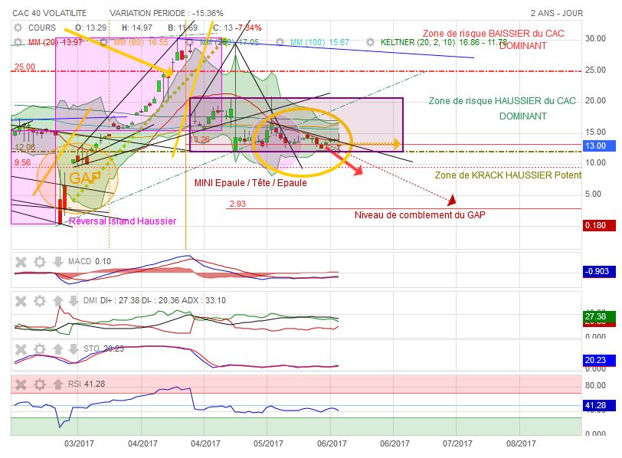The width and height of the screenshot is (622, 458).
Task: Open STO indicator settings gear
Action: point(39,349)
